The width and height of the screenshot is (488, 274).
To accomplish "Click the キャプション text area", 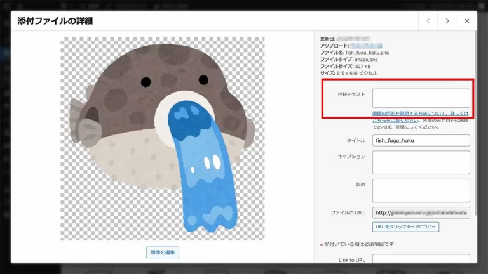I will 421,162.
